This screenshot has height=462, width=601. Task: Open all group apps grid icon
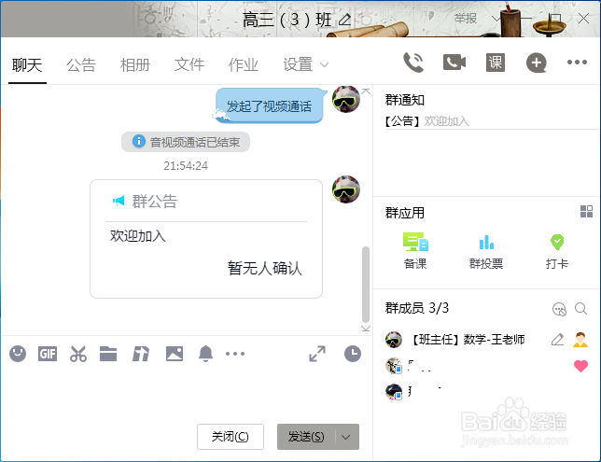click(586, 211)
